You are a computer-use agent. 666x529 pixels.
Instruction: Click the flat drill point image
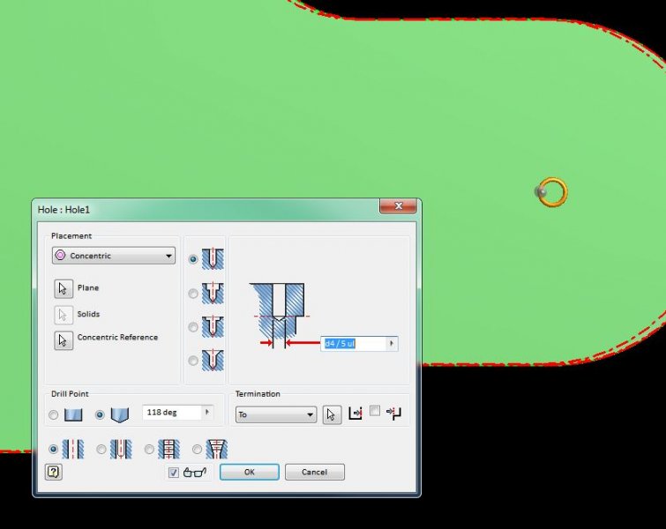click(73, 414)
